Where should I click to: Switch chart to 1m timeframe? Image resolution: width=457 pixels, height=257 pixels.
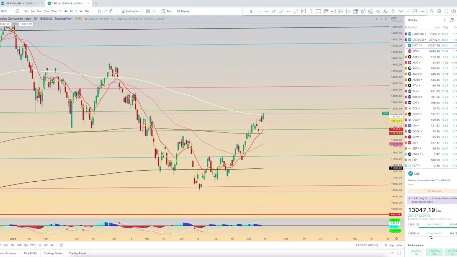[26, 11]
